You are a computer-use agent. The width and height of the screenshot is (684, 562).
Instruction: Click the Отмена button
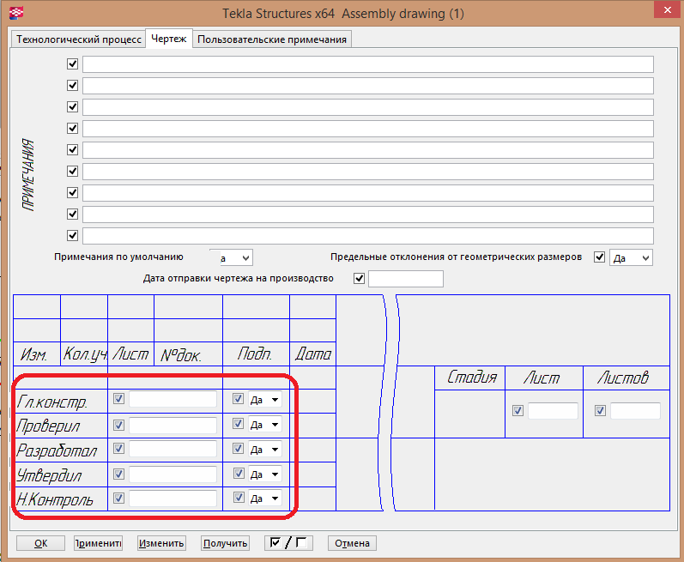pyautogui.click(x=352, y=542)
